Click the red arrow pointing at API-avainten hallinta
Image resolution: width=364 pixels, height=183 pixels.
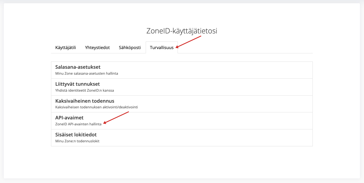(116, 118)
